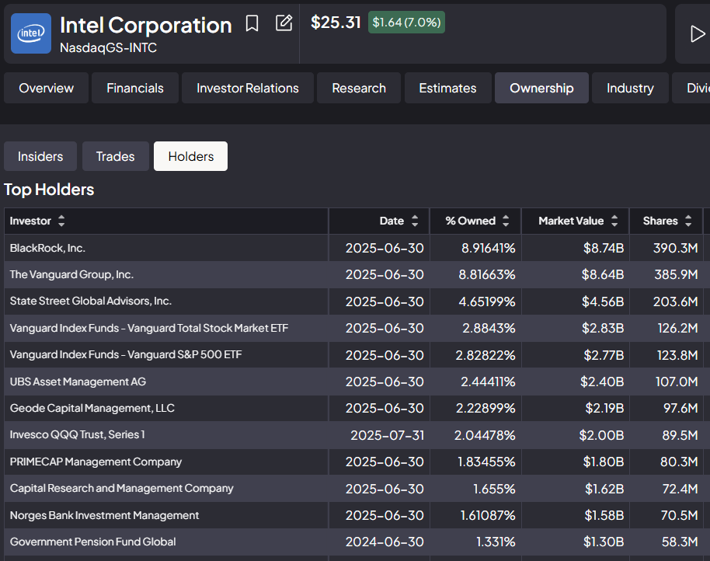
Task: Go to Investor Relations tab
Action: [x=248, y=88]
